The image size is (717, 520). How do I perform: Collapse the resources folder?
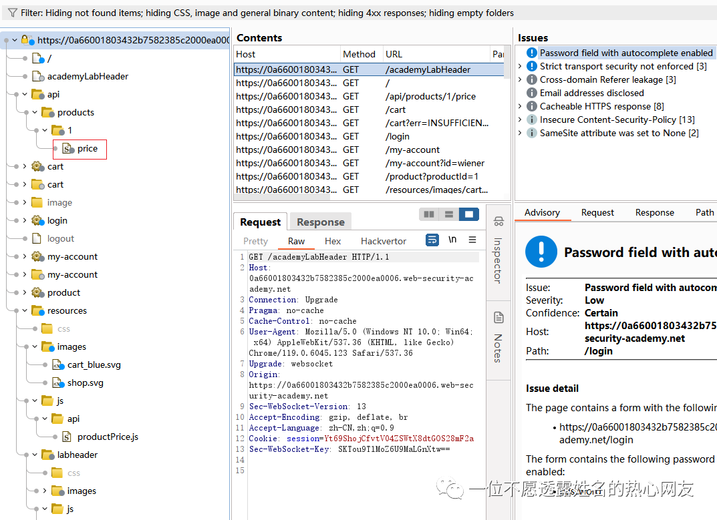click(25, 310)
